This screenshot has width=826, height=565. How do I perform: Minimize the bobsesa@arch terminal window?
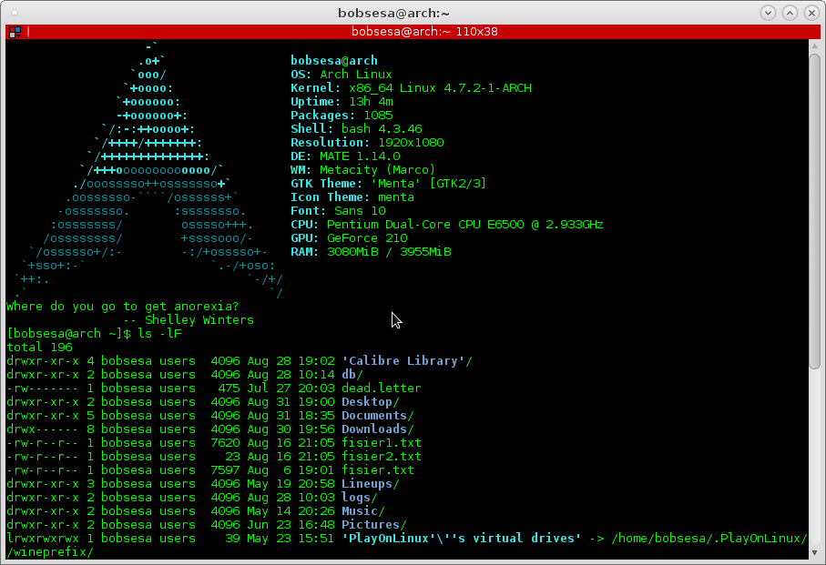tap(770, 13)
